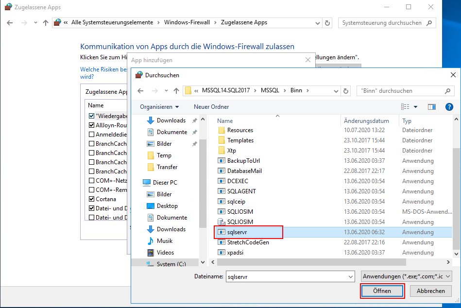
Task: Select the DatabaseMail application
Action: tap(244, 171)
